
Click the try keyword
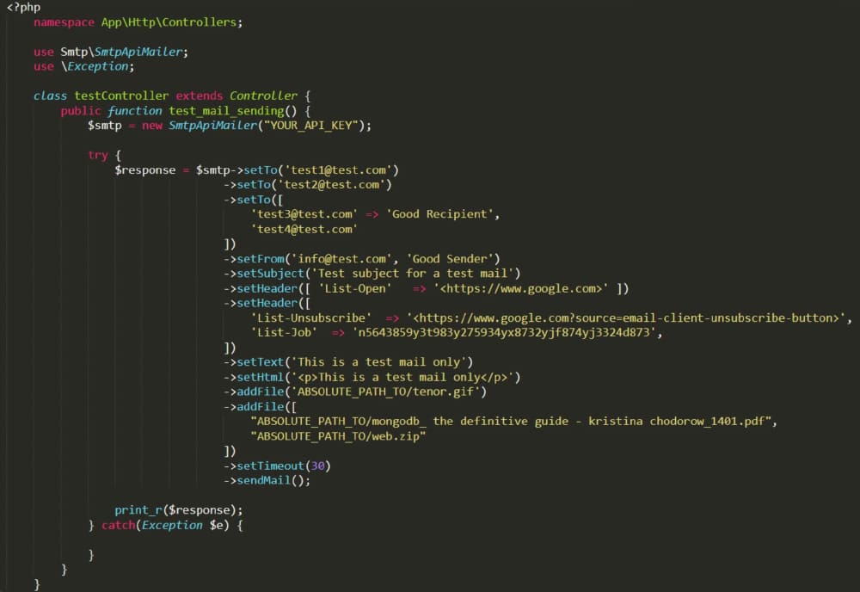[99, 155]
